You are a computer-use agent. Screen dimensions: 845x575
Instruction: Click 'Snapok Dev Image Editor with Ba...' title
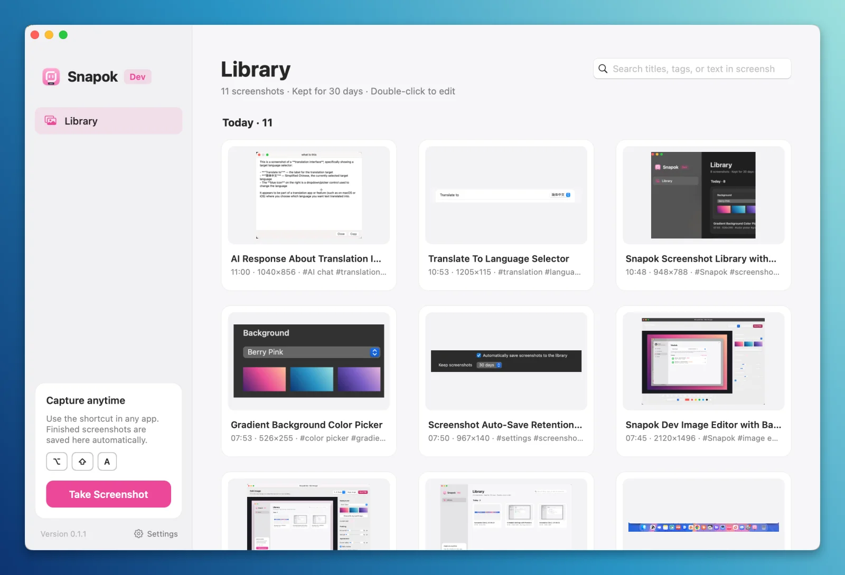coord(703,425)
